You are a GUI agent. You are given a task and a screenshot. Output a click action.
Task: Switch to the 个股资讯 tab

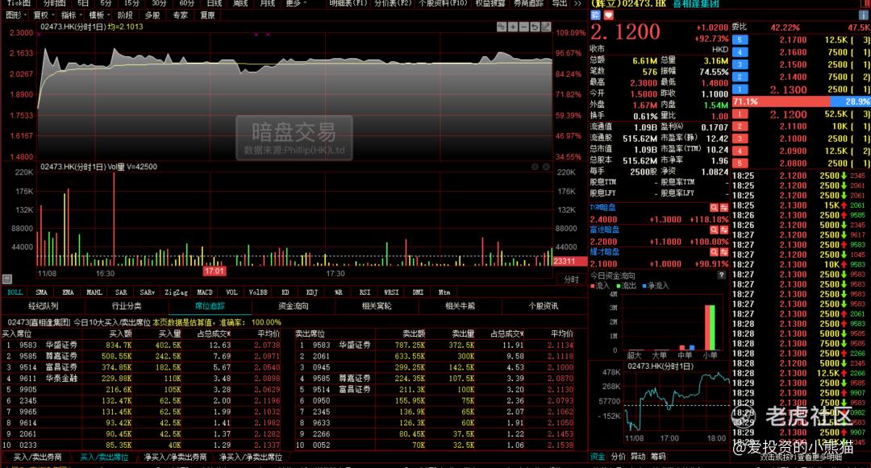pyautogui.click(x=544, y=306)
